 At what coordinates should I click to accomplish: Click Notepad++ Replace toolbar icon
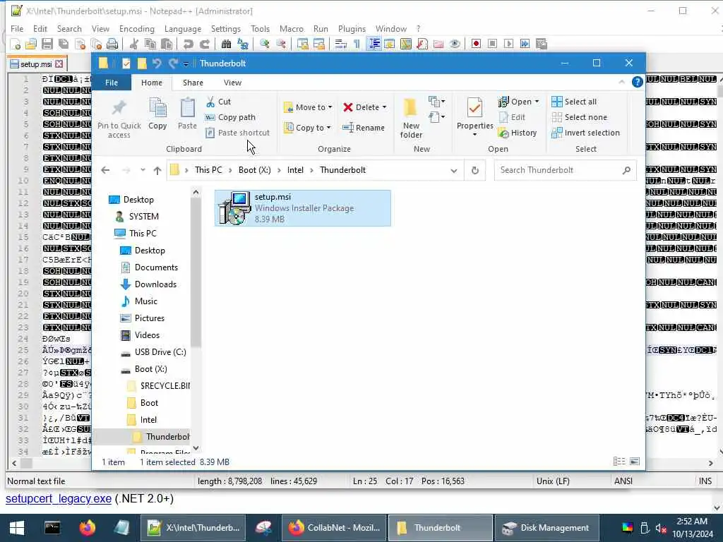click(243, 44)
